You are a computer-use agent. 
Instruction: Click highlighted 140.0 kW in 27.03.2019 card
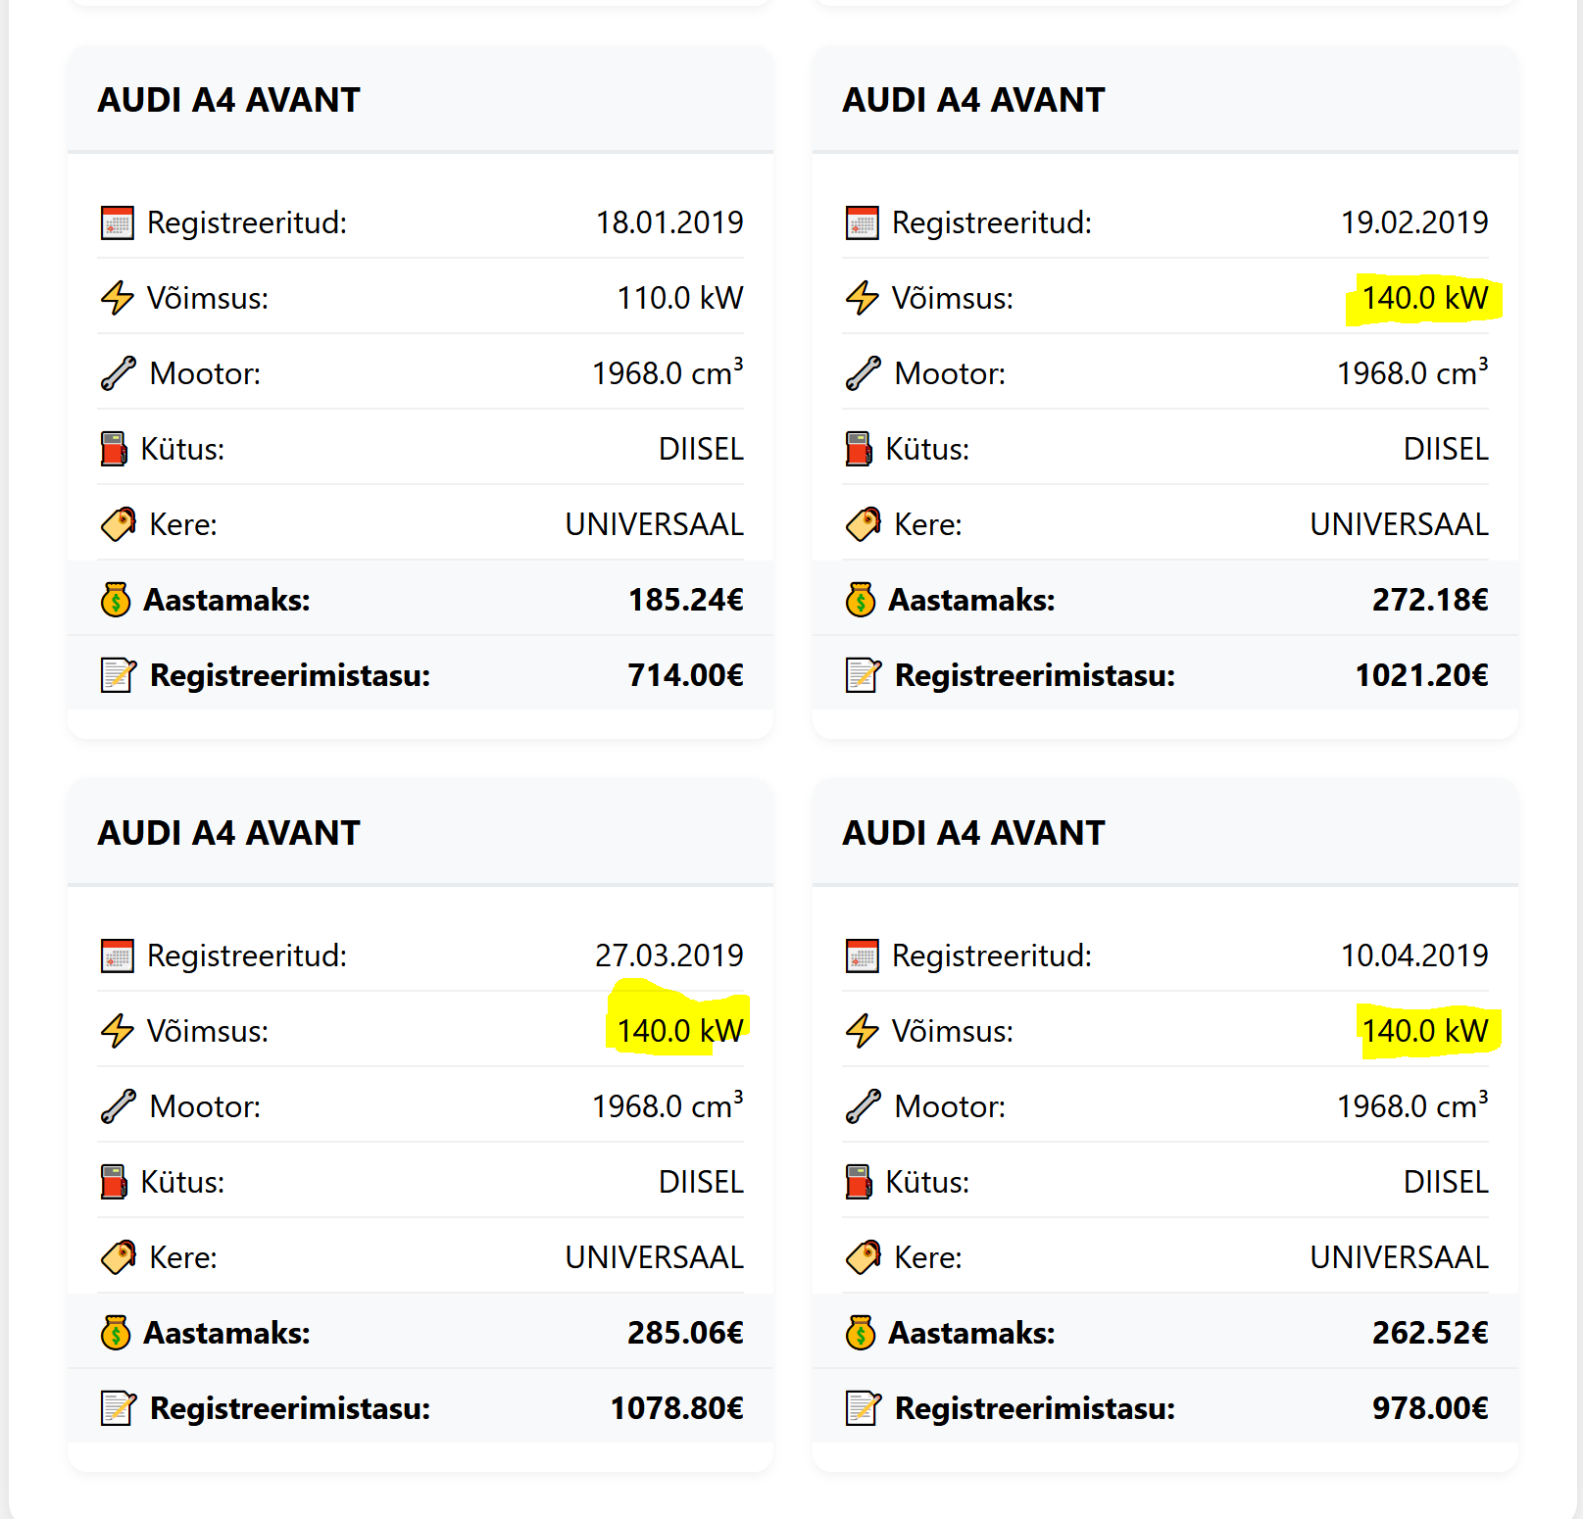click(x=680, y=1031)
